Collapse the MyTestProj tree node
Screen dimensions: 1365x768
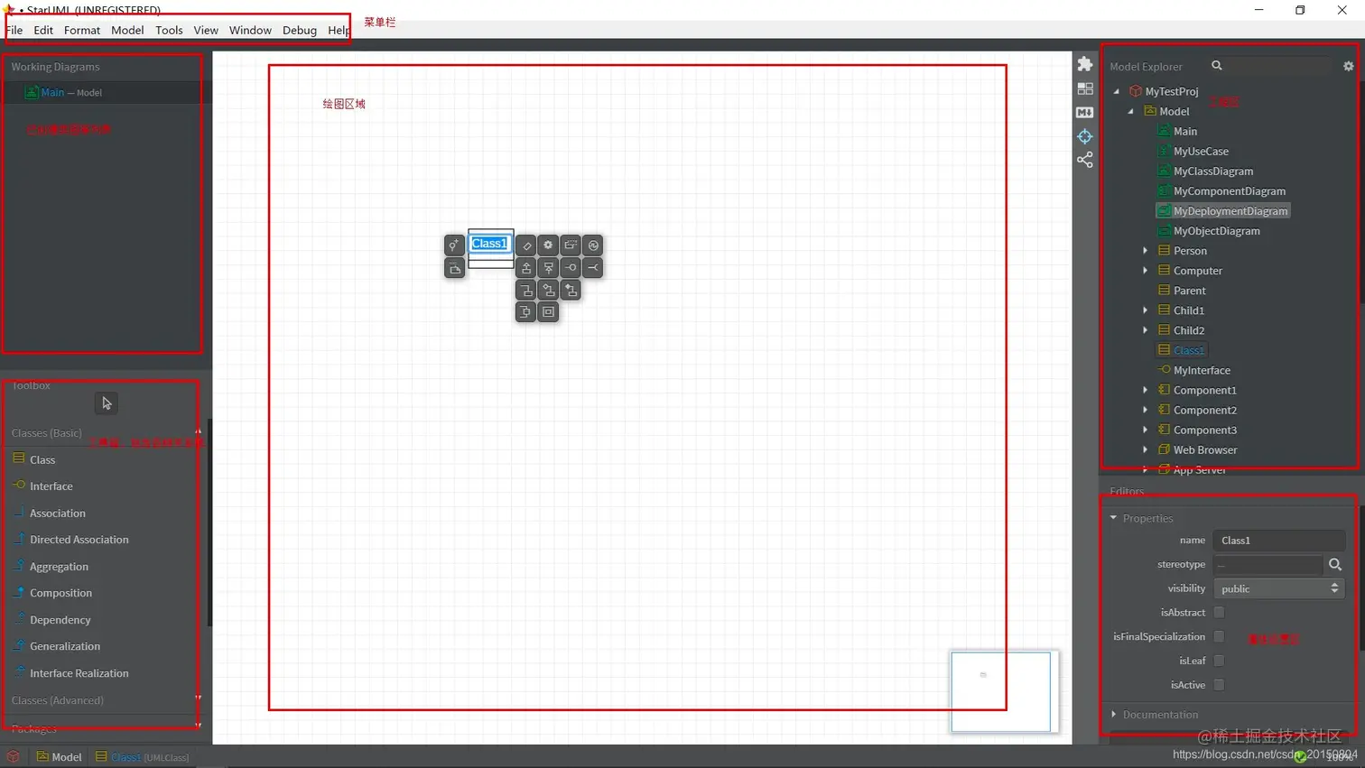(x=1117, y=91)
